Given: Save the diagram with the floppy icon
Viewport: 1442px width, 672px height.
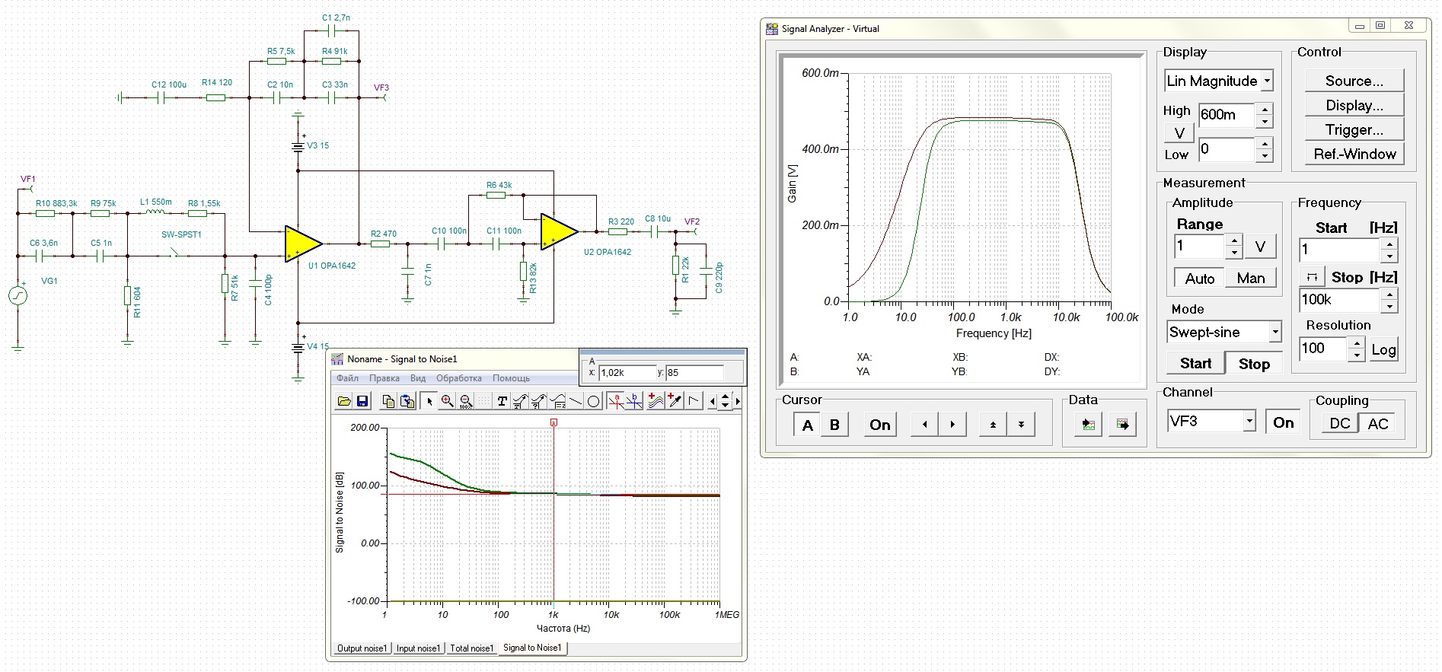Looking at the screenshot, I should click(x=362, y=401).
